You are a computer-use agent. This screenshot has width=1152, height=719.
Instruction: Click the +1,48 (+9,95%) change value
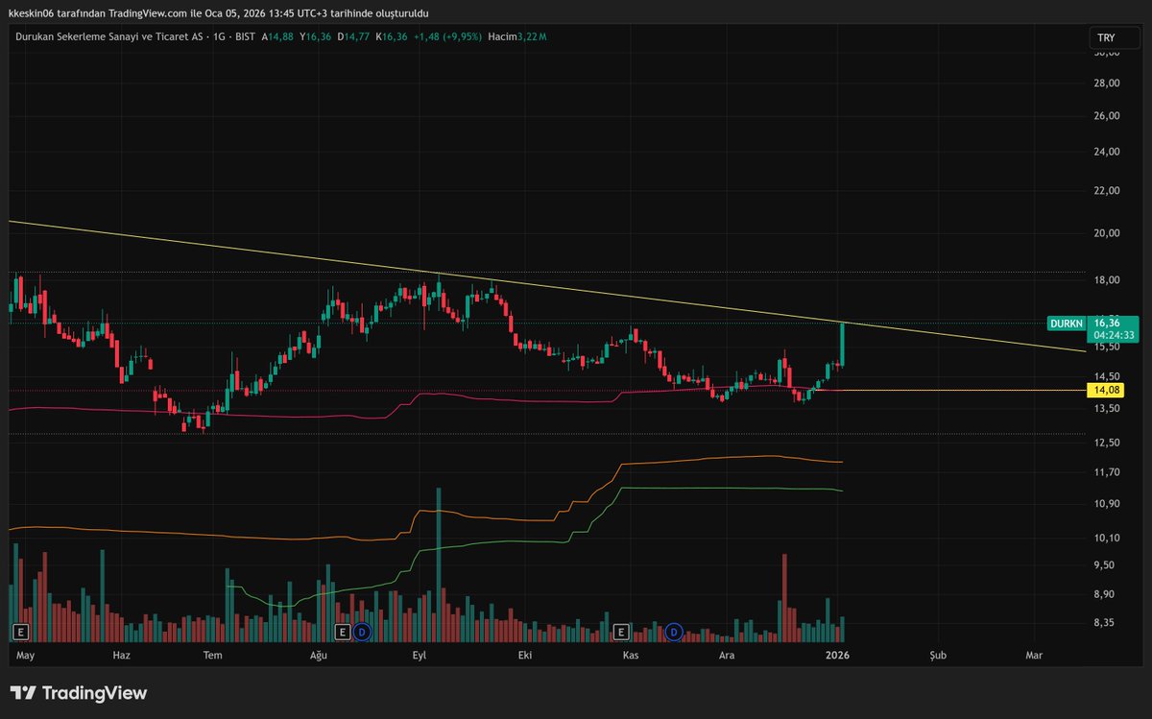(x=445, y=36)
